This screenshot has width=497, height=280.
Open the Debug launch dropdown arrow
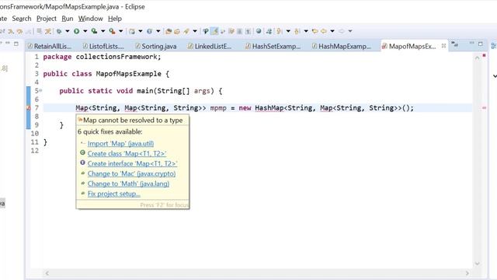pyautogui.click(x=68, y=31)
